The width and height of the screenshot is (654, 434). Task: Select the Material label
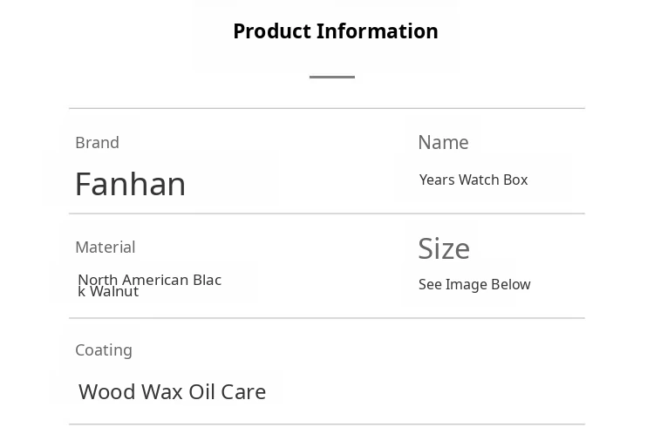(105, 247)
